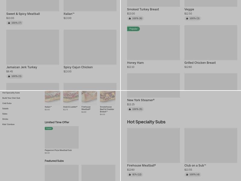This screenshot has width=241, height=181.
Task: Select Drinks in the sidebar menu
Action: 5,119
